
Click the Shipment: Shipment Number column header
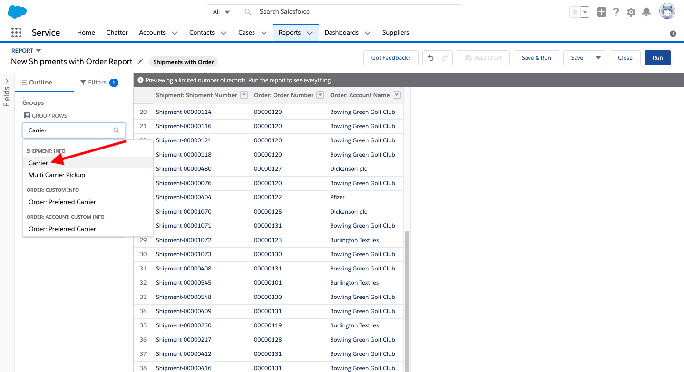click(202, 95)
